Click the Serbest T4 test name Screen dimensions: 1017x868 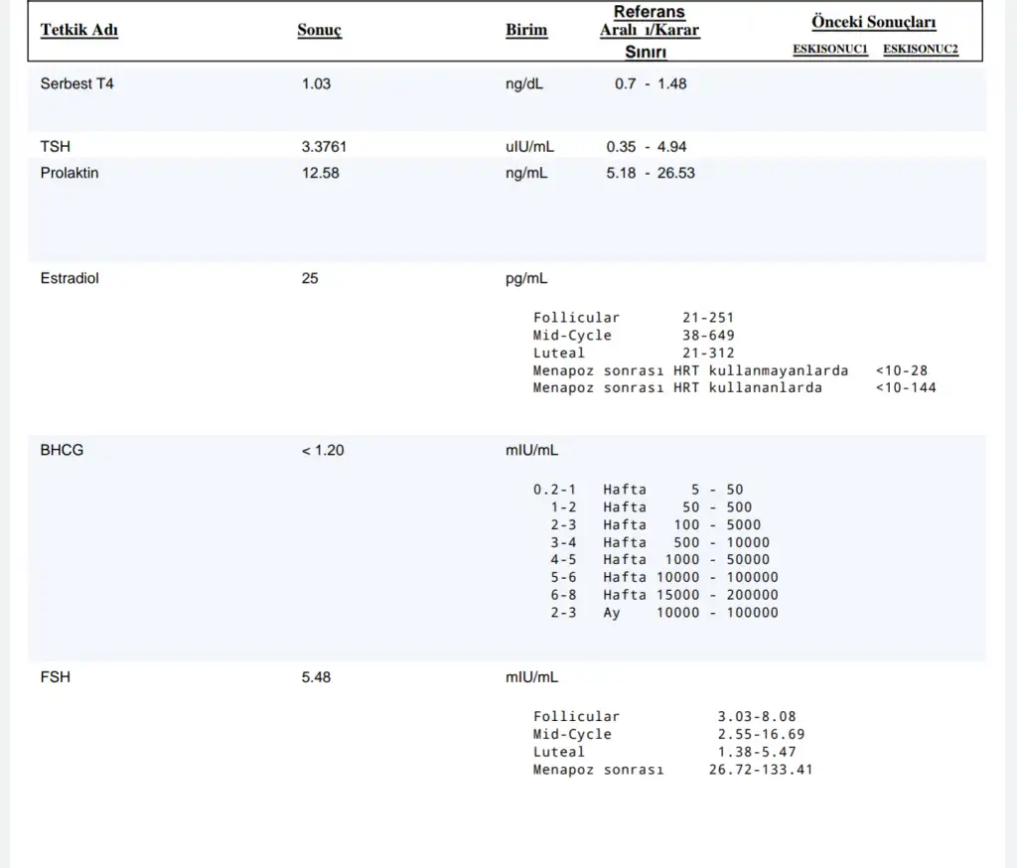tap(76, 84)
